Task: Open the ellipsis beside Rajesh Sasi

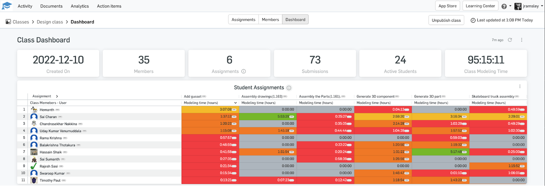Action: click(x=61, y=166)
